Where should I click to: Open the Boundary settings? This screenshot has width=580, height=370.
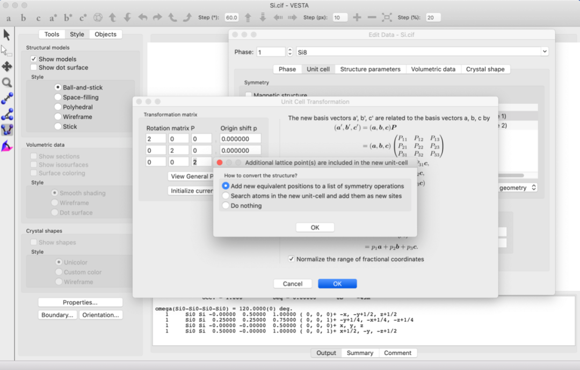(57, 315)
